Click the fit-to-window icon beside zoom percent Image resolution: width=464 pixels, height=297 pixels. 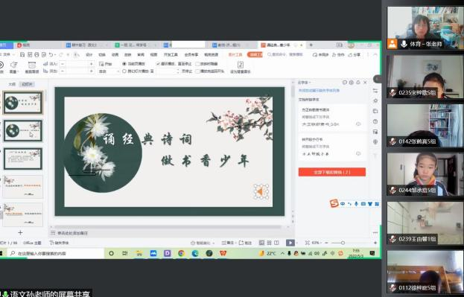coord(308,243)
